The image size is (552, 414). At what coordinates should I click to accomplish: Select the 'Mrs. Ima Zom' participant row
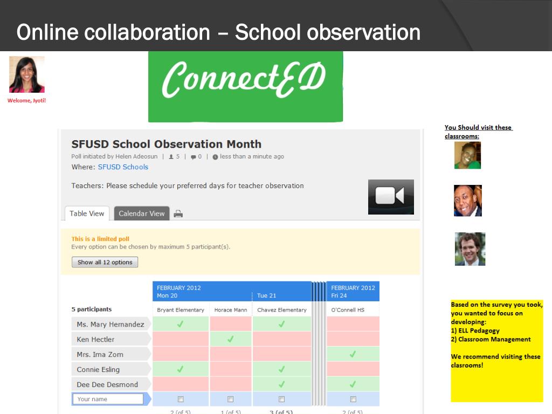[111, 355]
